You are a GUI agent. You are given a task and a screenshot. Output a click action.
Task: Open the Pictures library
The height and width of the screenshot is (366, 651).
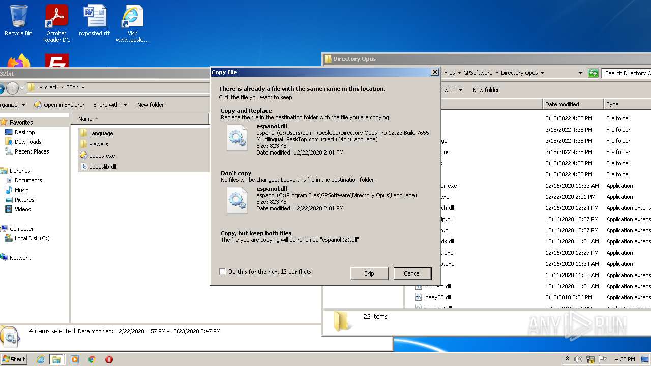(x=24, y=200)
